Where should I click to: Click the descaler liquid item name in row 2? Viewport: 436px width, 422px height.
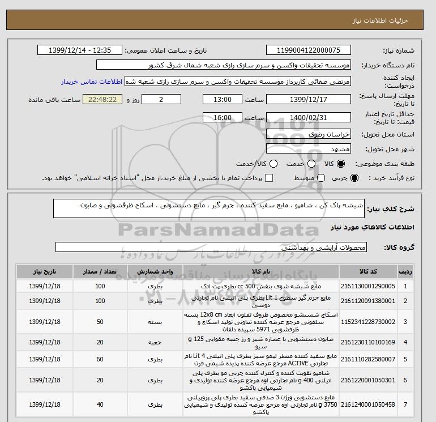[261, 301]
